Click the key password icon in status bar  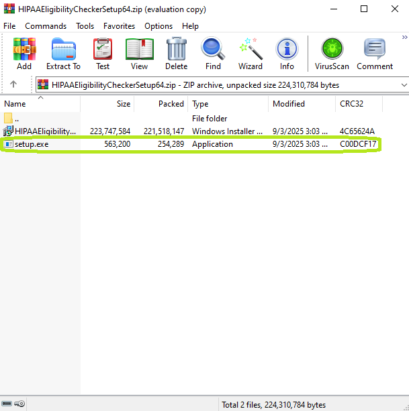[x=19, y=404]
